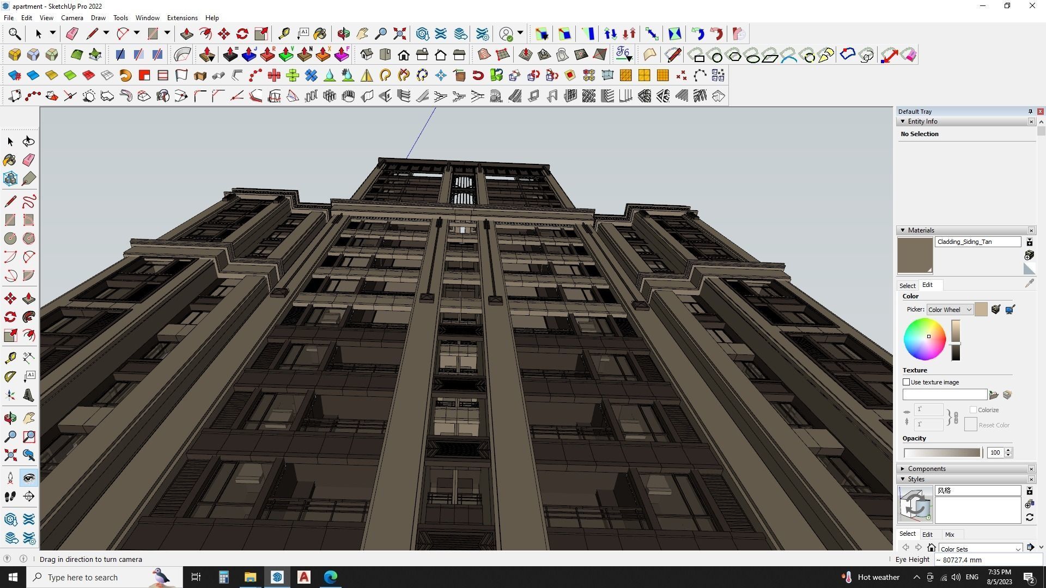Click the Update Style refresh icon
The height and width of the screenshot is (588, 1046).
pos(1030,518)
